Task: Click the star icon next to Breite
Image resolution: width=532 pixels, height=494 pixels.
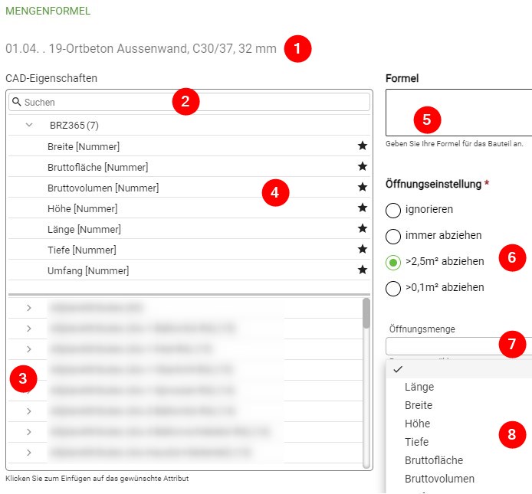Action: (362, 146)
